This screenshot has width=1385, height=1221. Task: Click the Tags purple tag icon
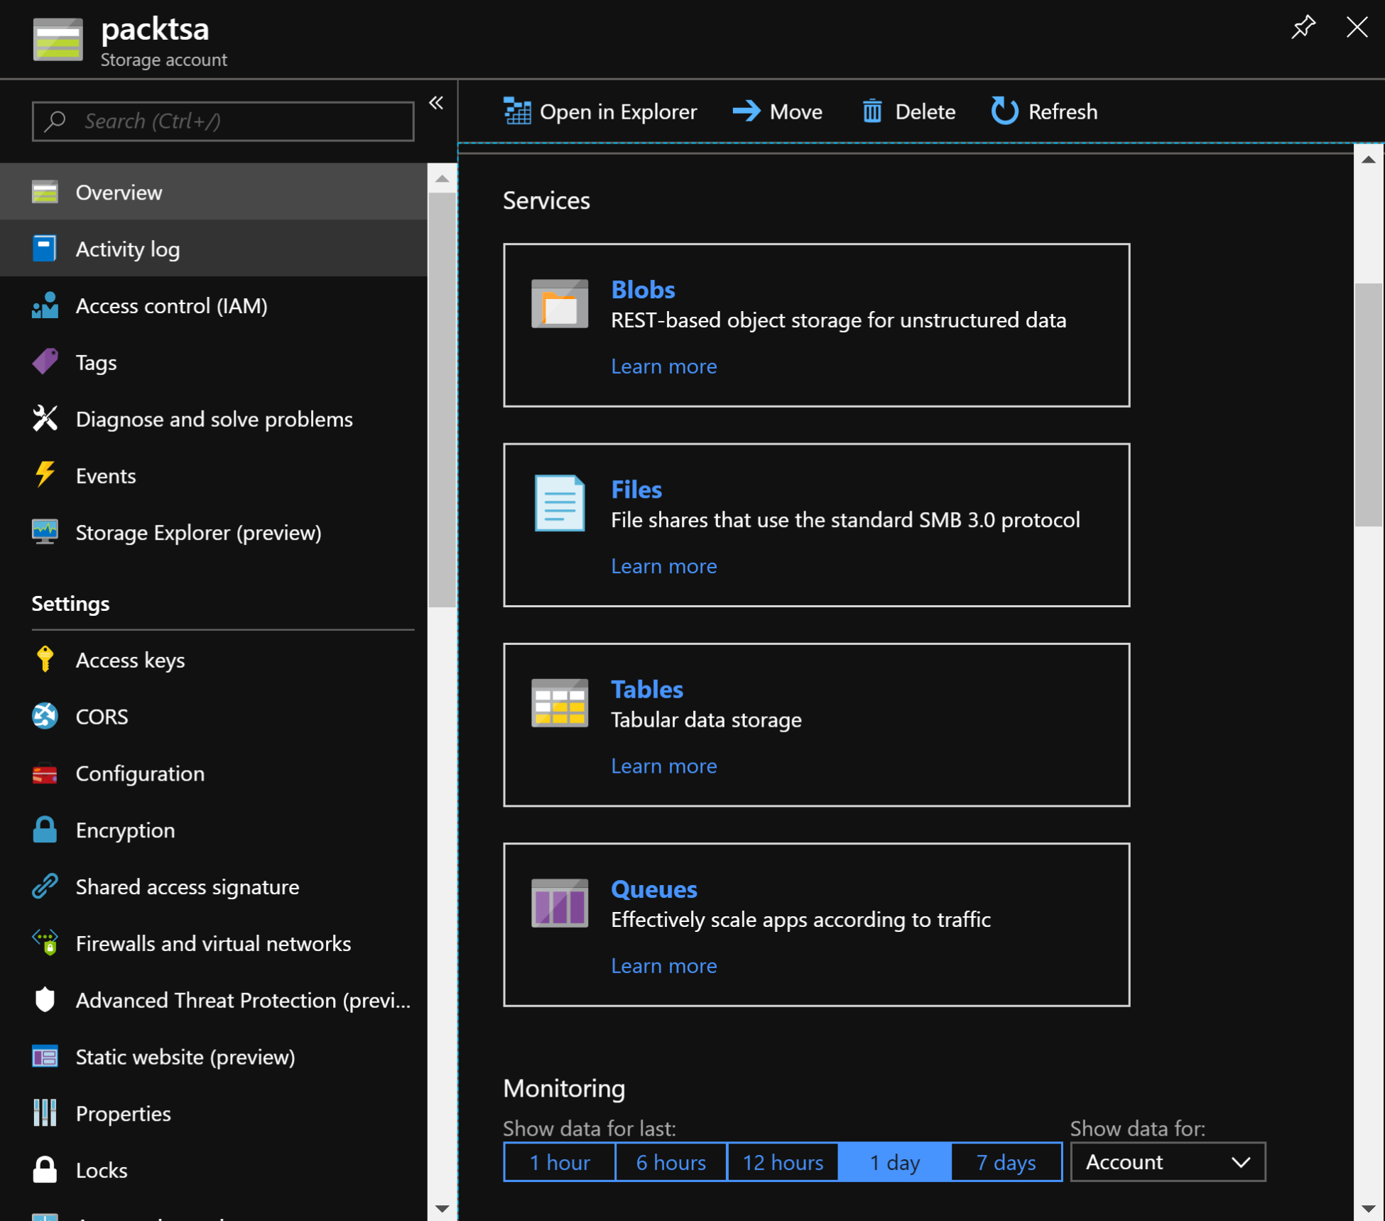[45, 362]
